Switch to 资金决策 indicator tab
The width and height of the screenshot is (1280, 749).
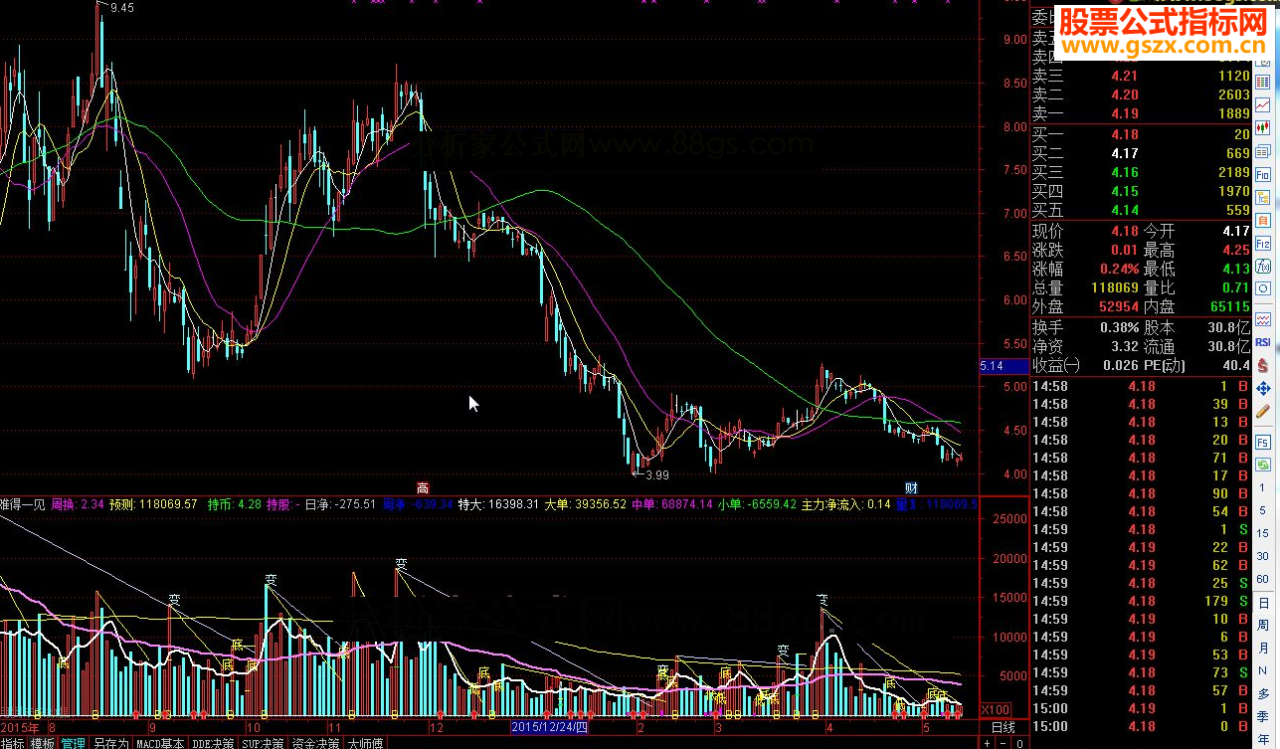coord(316,742)
